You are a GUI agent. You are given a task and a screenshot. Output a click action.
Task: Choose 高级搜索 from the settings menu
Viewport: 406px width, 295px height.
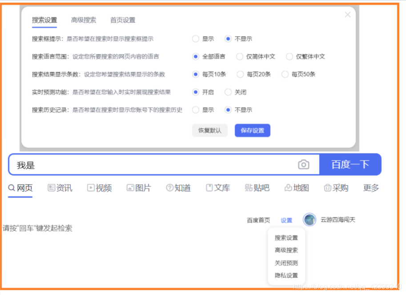286,250
